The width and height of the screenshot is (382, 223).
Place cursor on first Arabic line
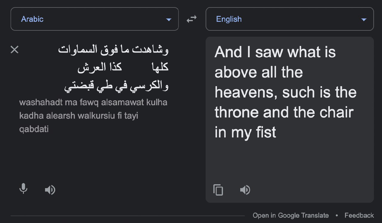coord(113,50)
